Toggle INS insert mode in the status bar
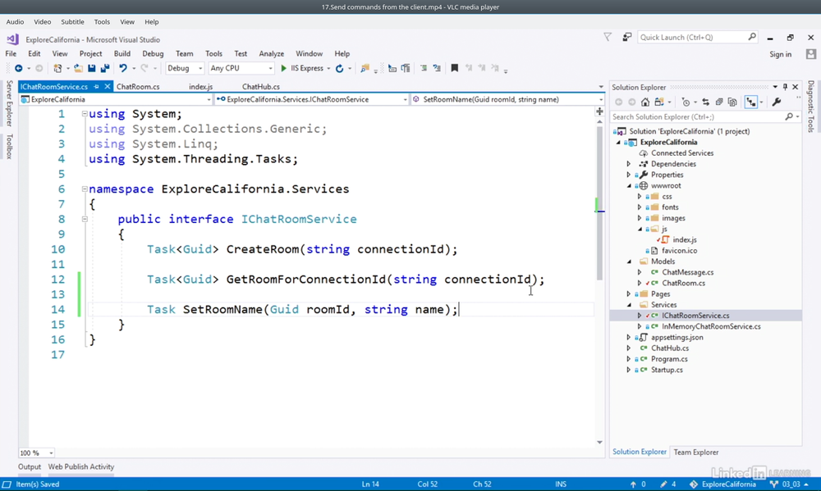This screenshot has width=821, height=491. tap(561, 484)
